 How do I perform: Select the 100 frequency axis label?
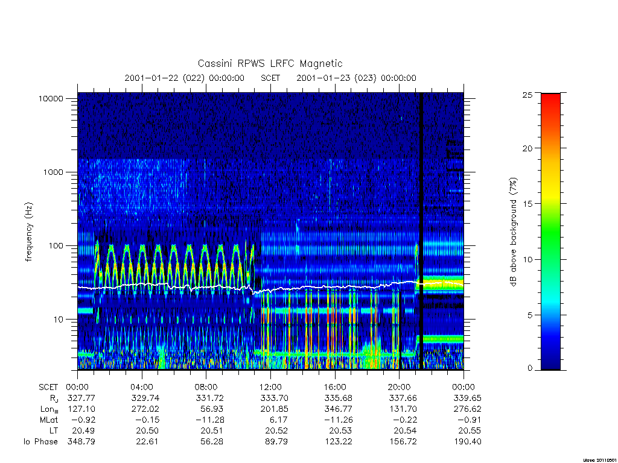tap(56, 246)
